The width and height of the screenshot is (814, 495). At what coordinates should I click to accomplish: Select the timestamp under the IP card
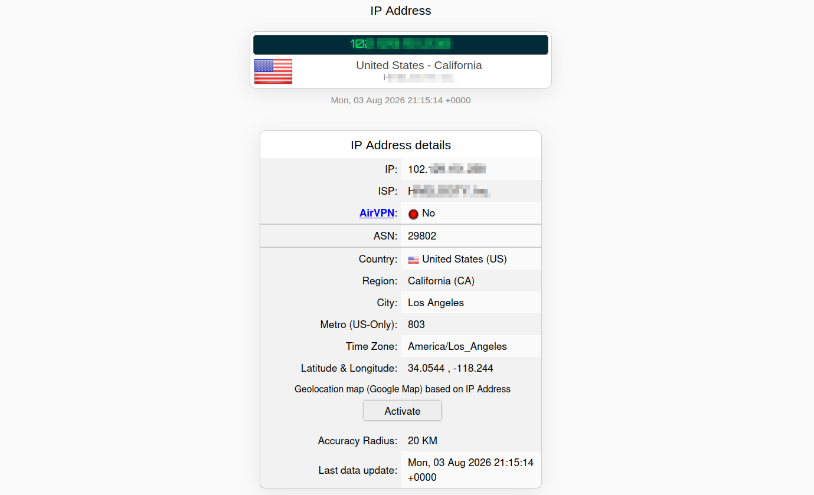pos(401,100)
